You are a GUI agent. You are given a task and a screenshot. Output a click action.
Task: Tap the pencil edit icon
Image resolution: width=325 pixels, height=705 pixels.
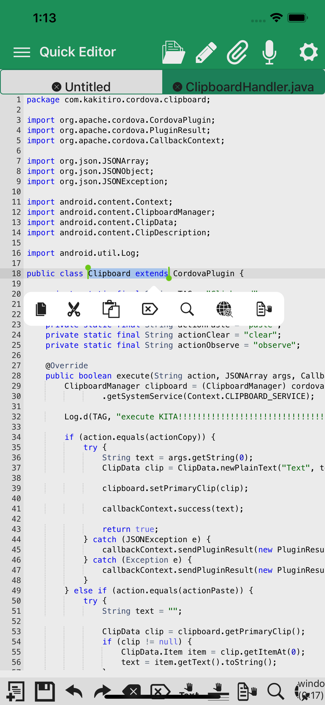206,52
